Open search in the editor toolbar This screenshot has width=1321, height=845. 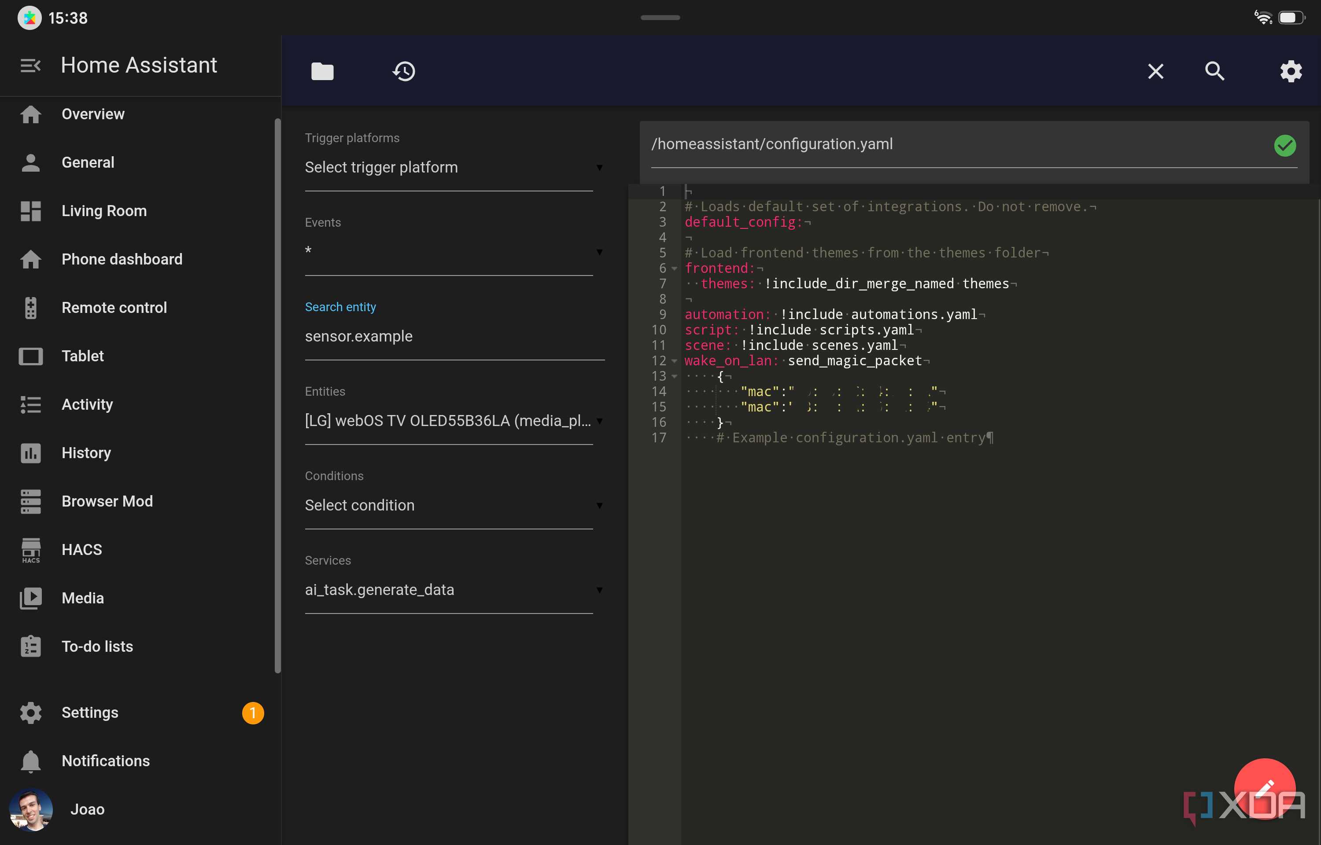tap(1214, 71)
